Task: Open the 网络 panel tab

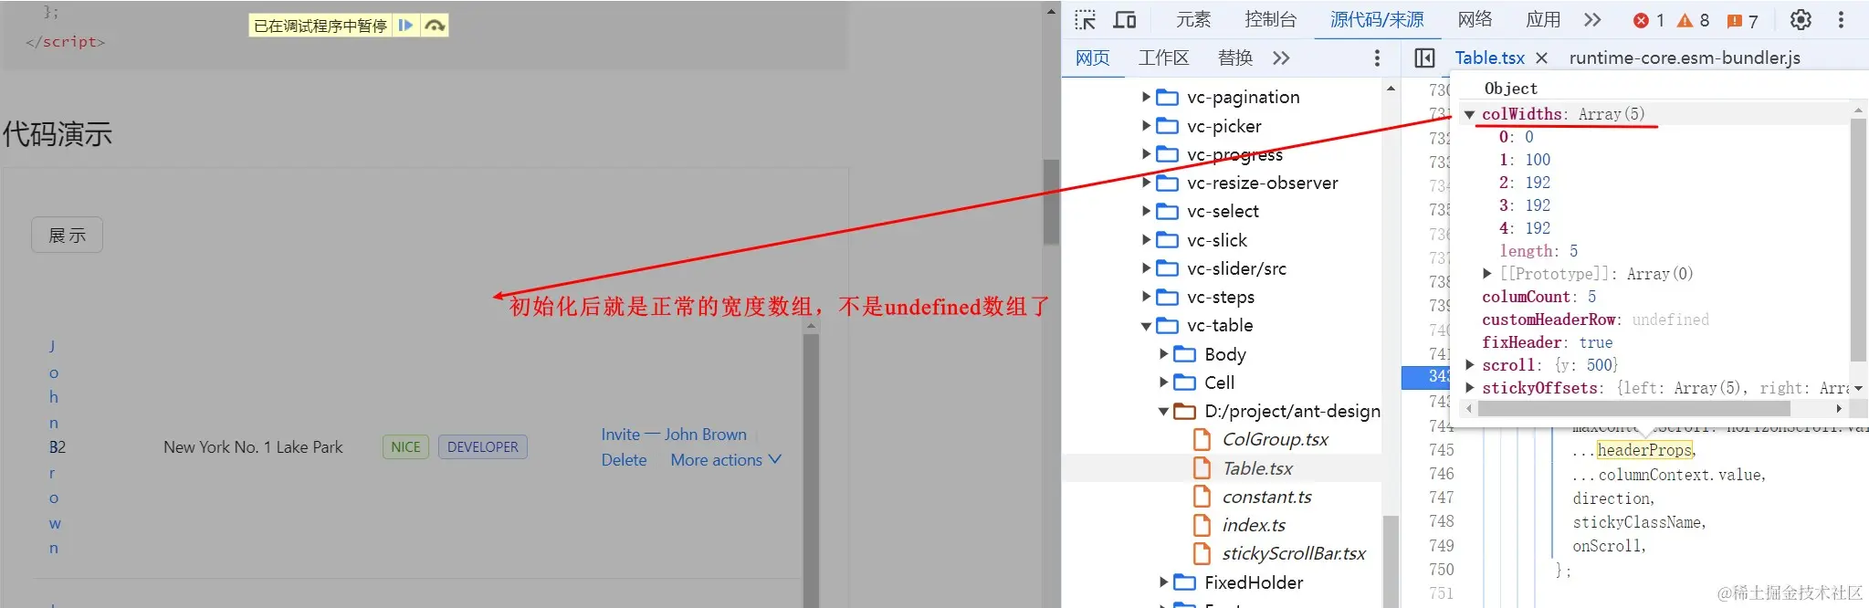Action: (x=1475, y=20)
